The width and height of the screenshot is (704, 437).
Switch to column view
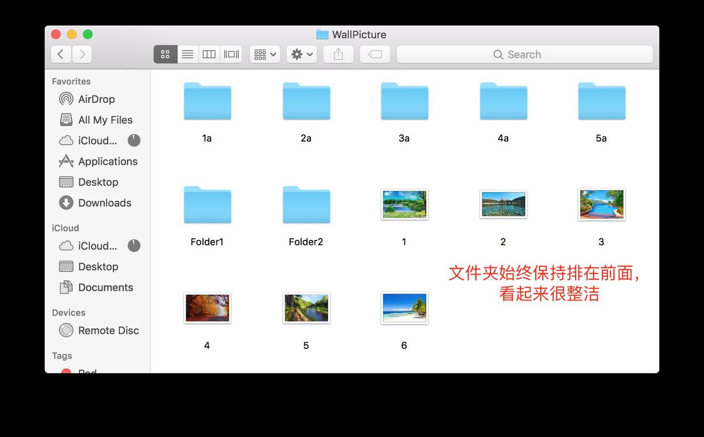click(x=209, y=54)
